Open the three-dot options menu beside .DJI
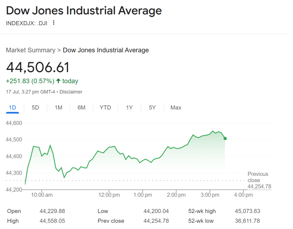Image resolution: width=293 pixels, height=229 pixels. point(54,23)
